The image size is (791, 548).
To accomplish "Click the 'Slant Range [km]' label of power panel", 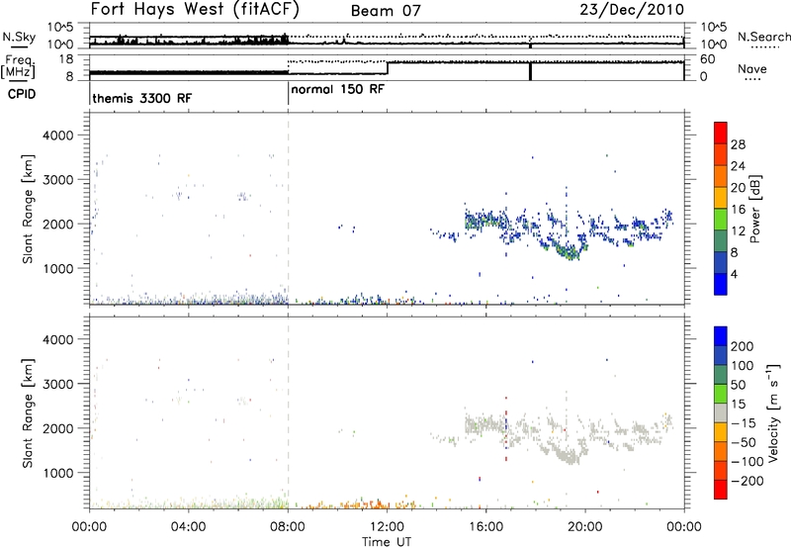I will pos(28,209).
